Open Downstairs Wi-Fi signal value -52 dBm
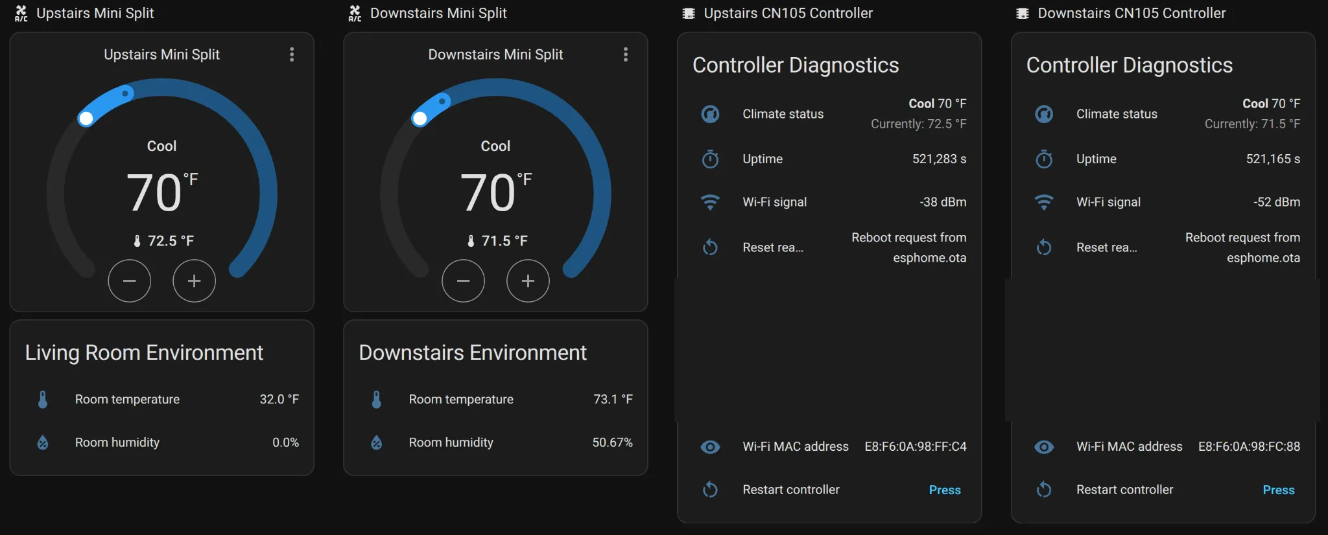This screenshot has height=535, width=1328. click(x=1277, y=202)
